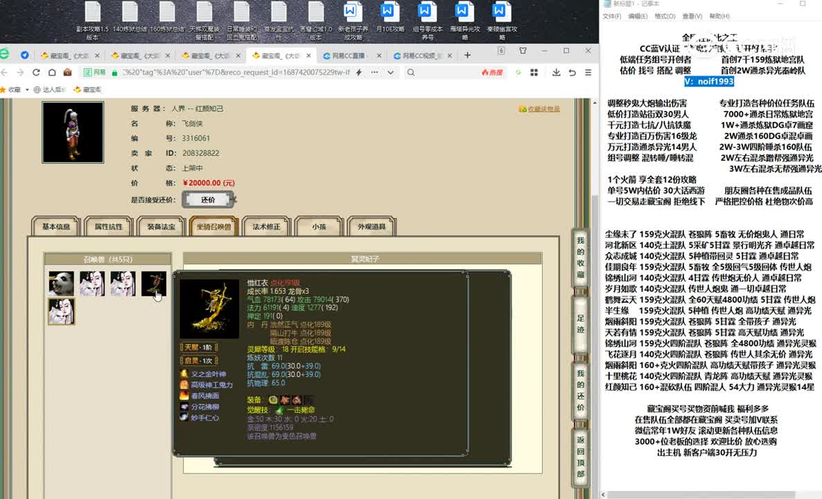Image resolution: width=822 pixels, height=499 pixels.
Task: Select the selected fifth summon beast thumbnail
Action: tap(61, 311)
